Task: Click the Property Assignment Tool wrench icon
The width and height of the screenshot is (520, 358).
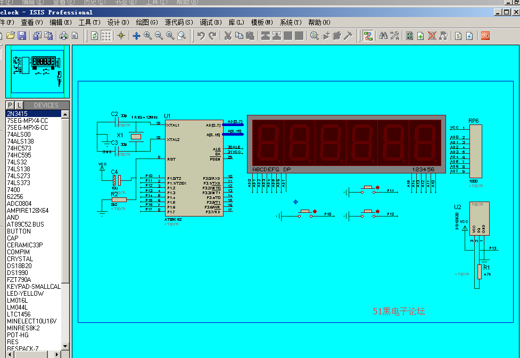Action: (x=394, y=36)
